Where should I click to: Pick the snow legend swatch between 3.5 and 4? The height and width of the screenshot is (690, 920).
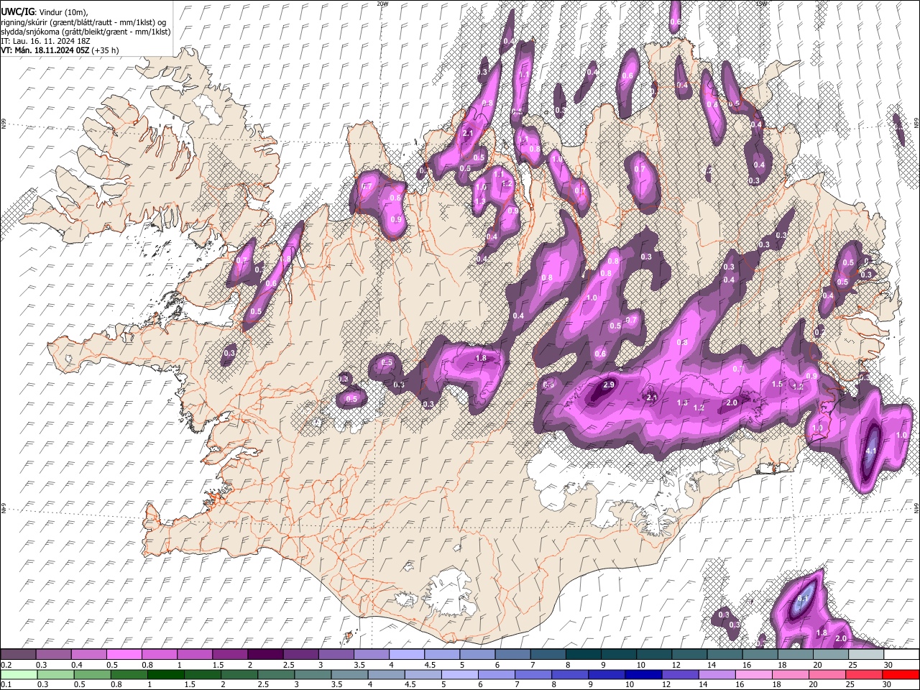click(x=372, y=654)
